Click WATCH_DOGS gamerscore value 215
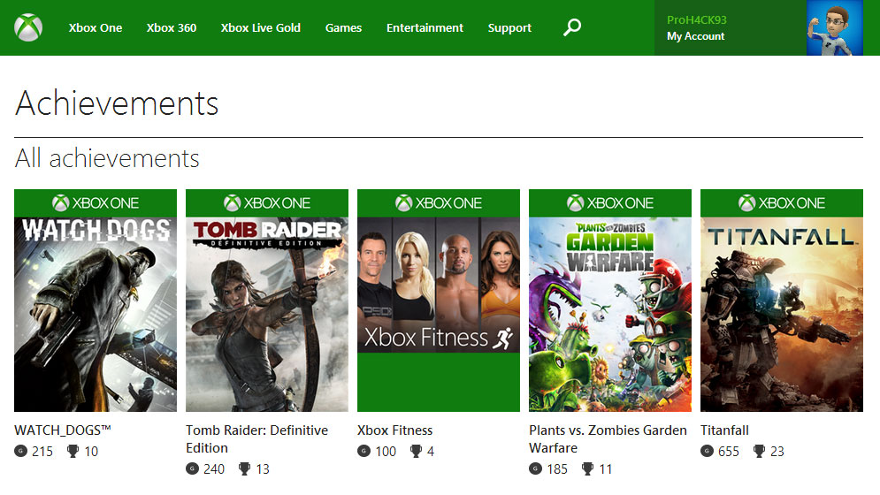This screenshot has height=495, width=880. (x=42, y=451)
